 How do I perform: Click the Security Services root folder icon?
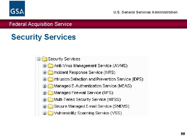pos(44,59)
